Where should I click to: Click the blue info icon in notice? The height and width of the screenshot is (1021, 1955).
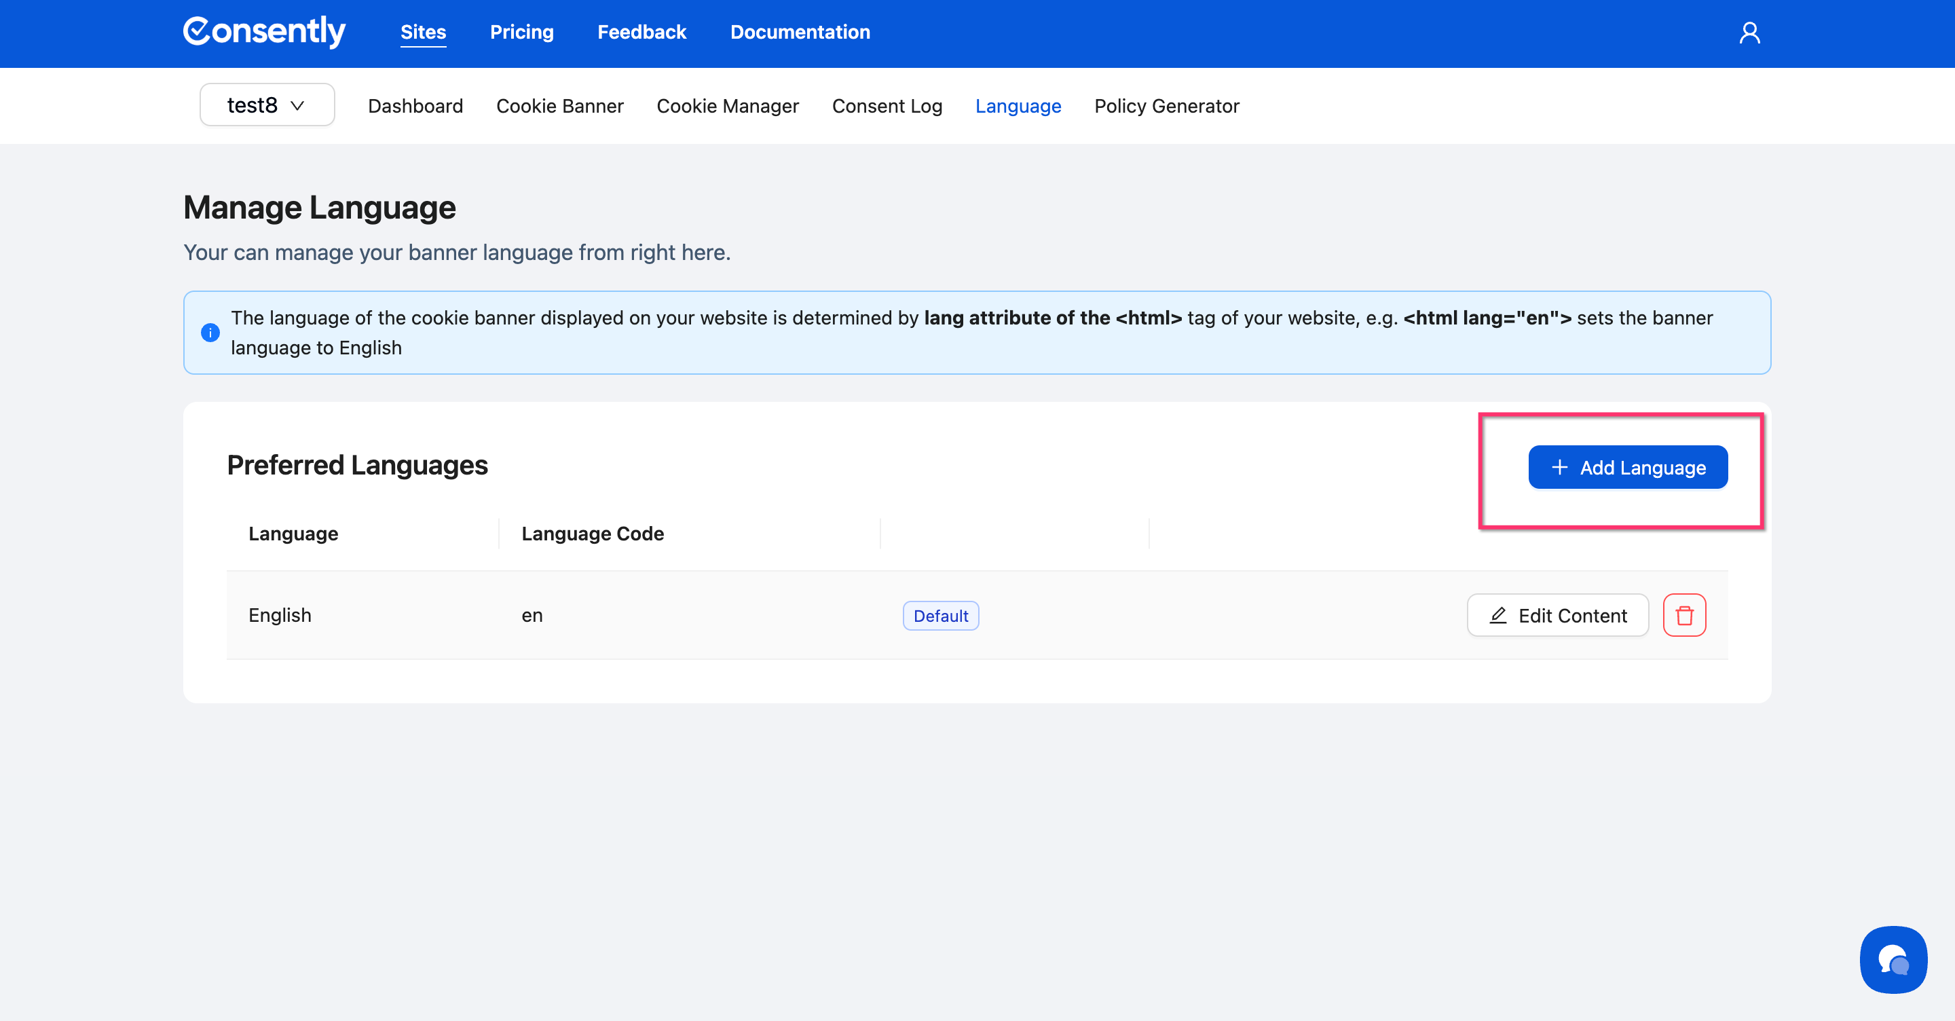[x=210, y=333]
